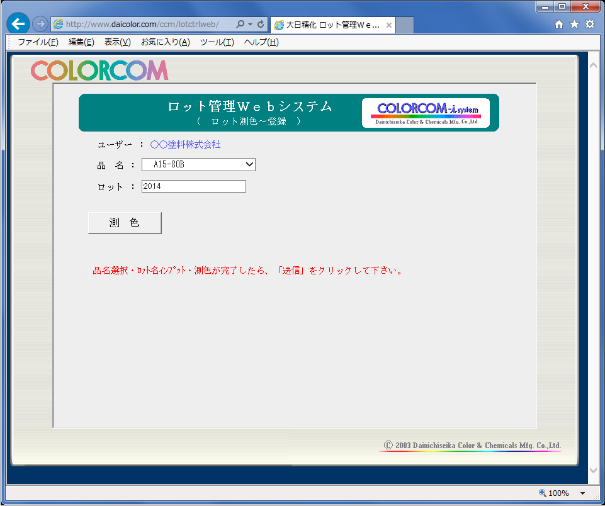Viewport: 605px width, 506px height.
Task: Open browser Tools gear icon
Action: click(590, 25)
